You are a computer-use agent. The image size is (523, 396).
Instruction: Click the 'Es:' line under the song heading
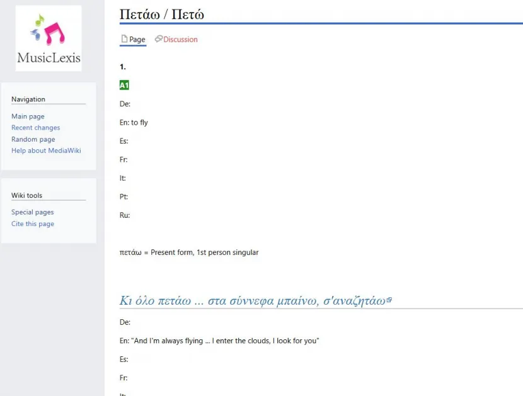(124, 359)
